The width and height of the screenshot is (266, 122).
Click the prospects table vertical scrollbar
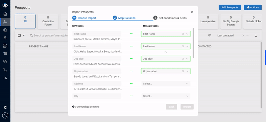261,75
